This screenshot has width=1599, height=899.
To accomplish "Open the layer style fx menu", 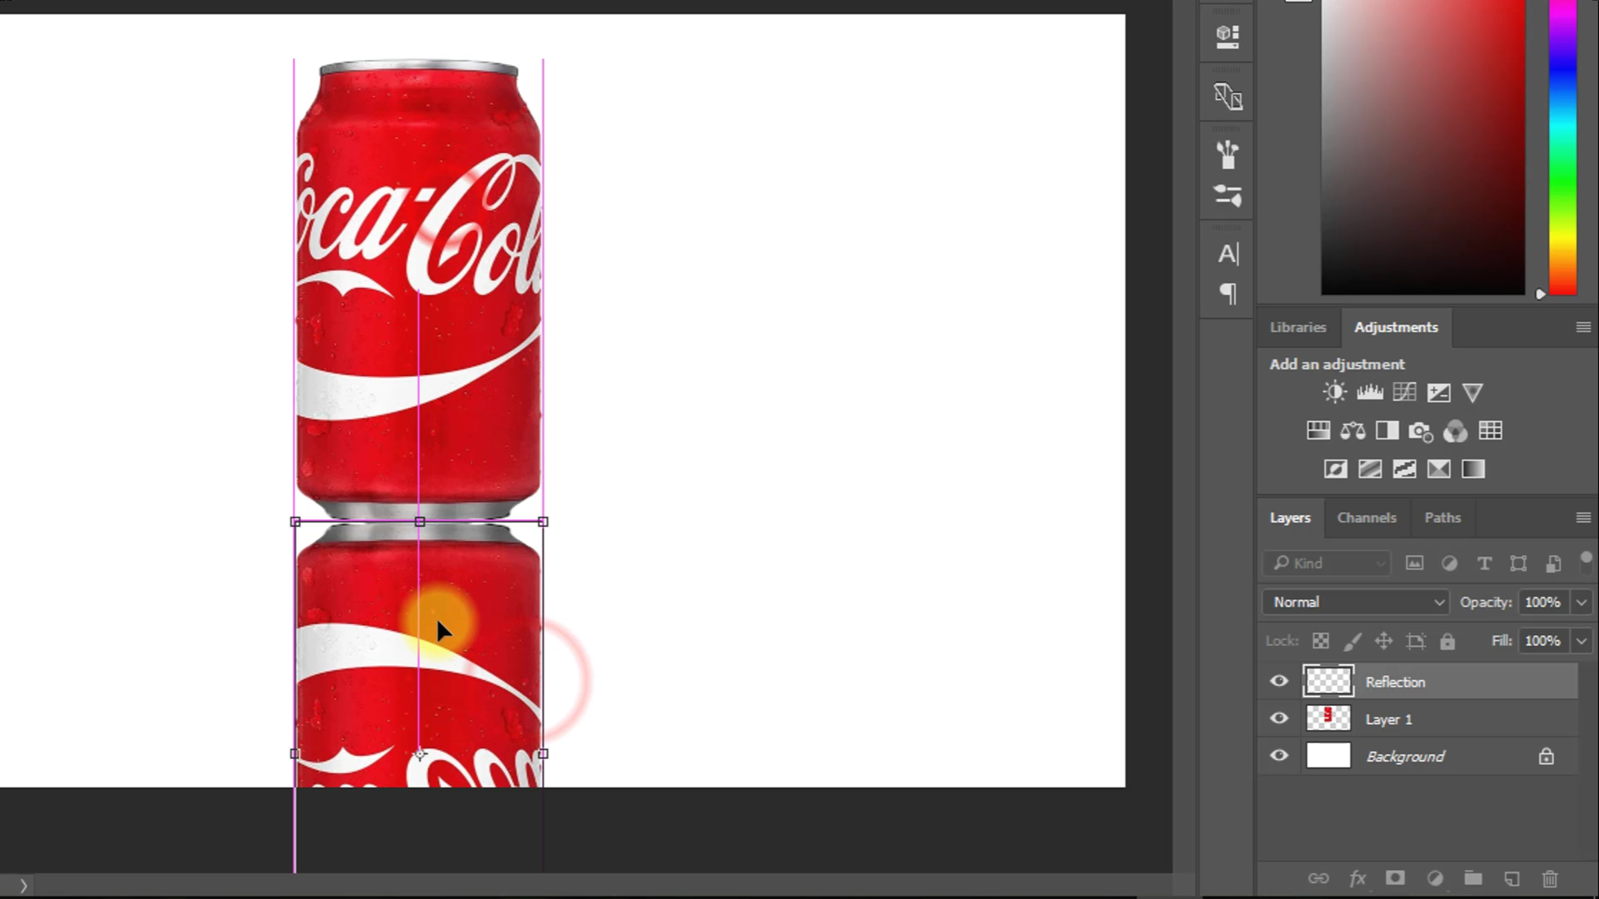I will point(1357,878).
